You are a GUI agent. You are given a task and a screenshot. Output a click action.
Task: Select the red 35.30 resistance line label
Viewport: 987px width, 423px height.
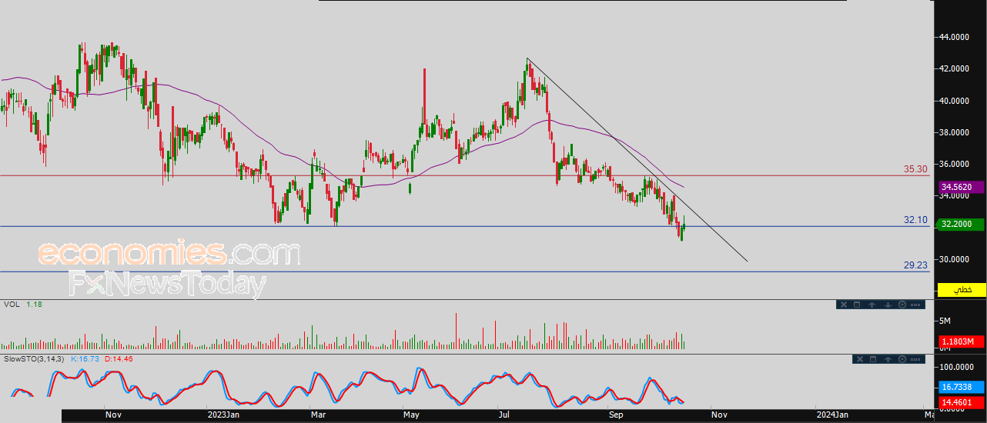click(x=915, y=168)
